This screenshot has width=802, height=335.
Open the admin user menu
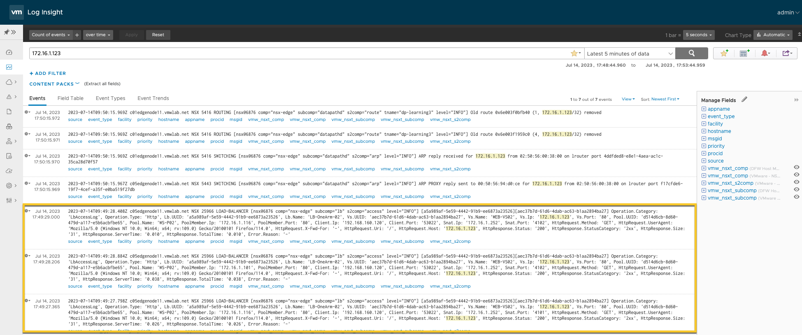pyautogui.click(x=788, y=12)
